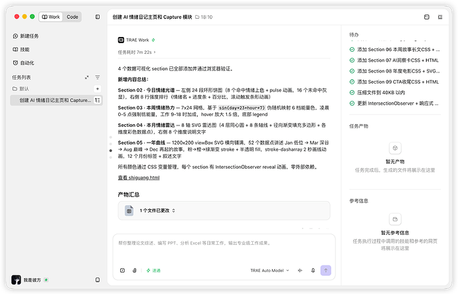Image resolution: width=458 pixels, height=294 pixels.
Task: Click the send arrow button
Action: pos(326,270)
